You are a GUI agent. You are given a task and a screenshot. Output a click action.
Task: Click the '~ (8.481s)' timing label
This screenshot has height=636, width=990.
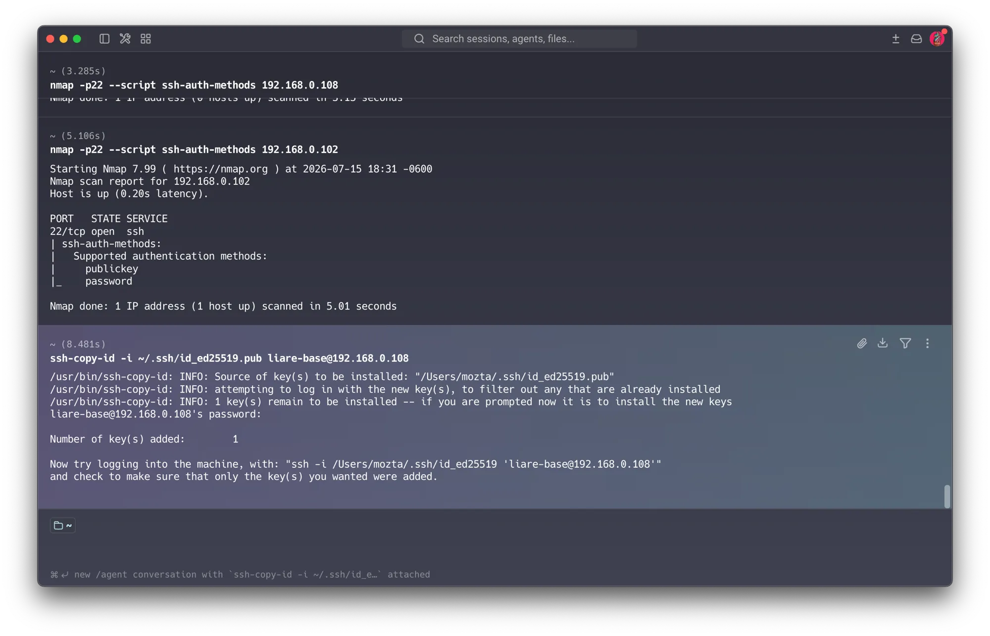[x=78, y=344]
